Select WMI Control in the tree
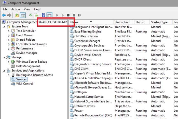 [x=24, y=84]
